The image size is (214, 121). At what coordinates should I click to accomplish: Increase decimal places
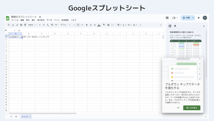point(52,25)
